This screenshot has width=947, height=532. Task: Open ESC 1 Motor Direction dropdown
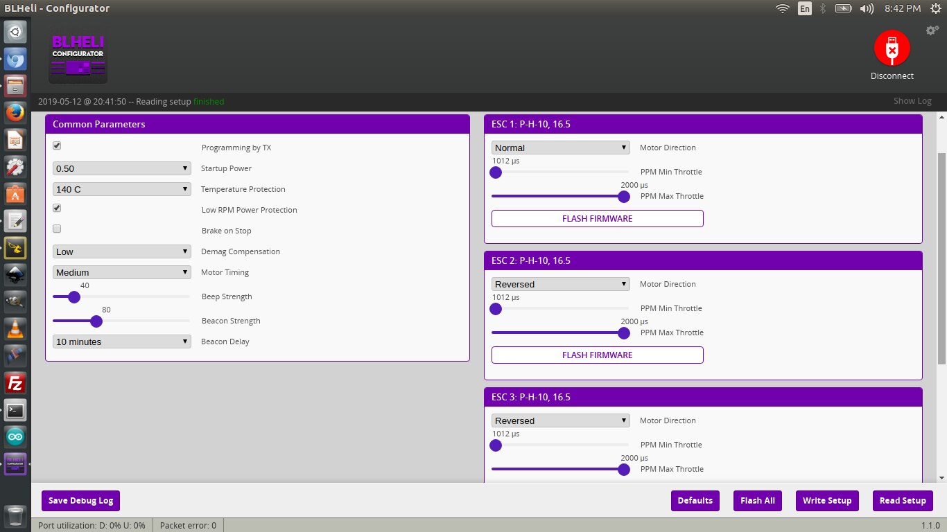pos(560,148)
